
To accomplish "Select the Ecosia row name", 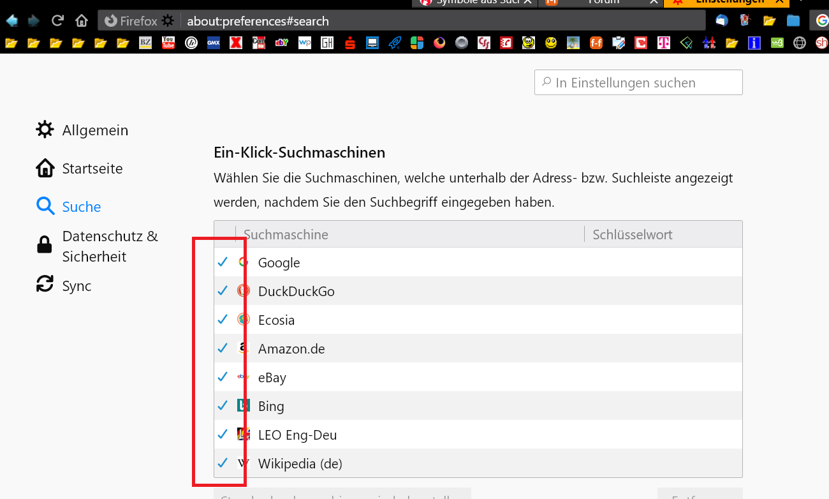I will click(276, 320).
